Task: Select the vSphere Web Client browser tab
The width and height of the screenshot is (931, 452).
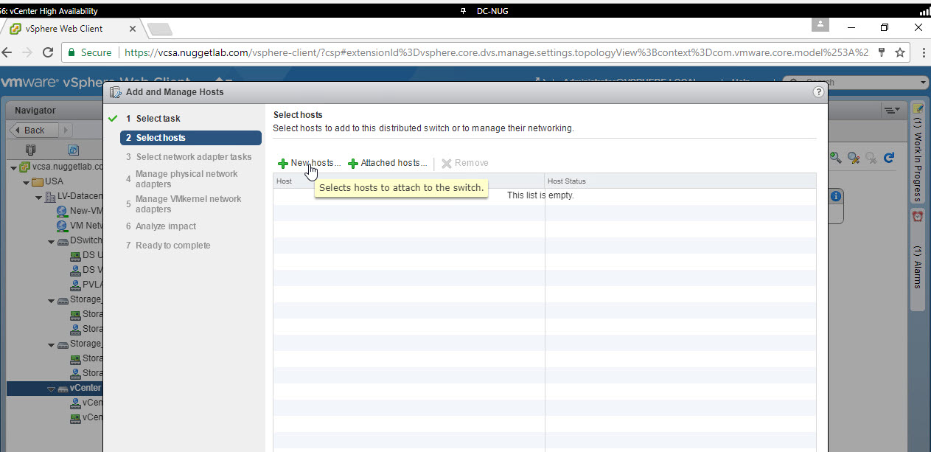Action: click(71, 29)
